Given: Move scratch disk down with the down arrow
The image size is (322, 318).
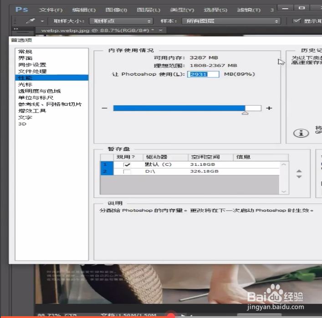Looking at the screenshot, I should pyautogui.click(x=299, y=177).
